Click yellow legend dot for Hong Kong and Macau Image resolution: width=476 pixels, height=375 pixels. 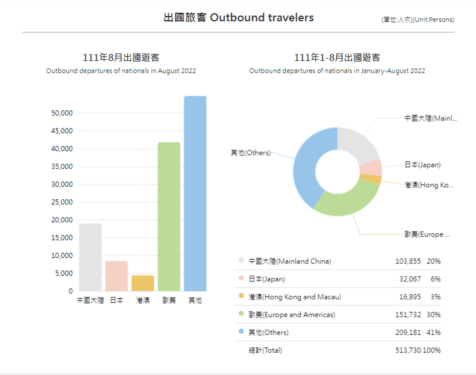tap(241, 296)
